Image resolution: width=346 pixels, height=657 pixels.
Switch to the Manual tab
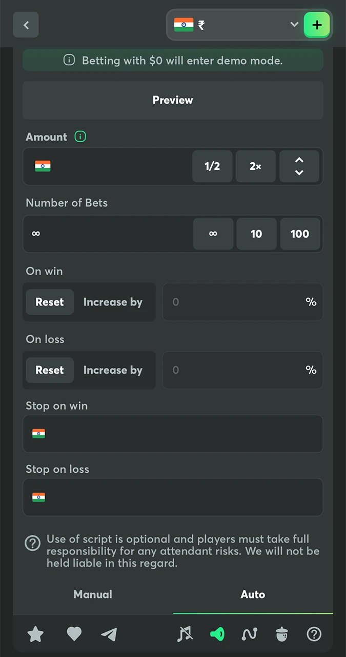pos(92,594)
